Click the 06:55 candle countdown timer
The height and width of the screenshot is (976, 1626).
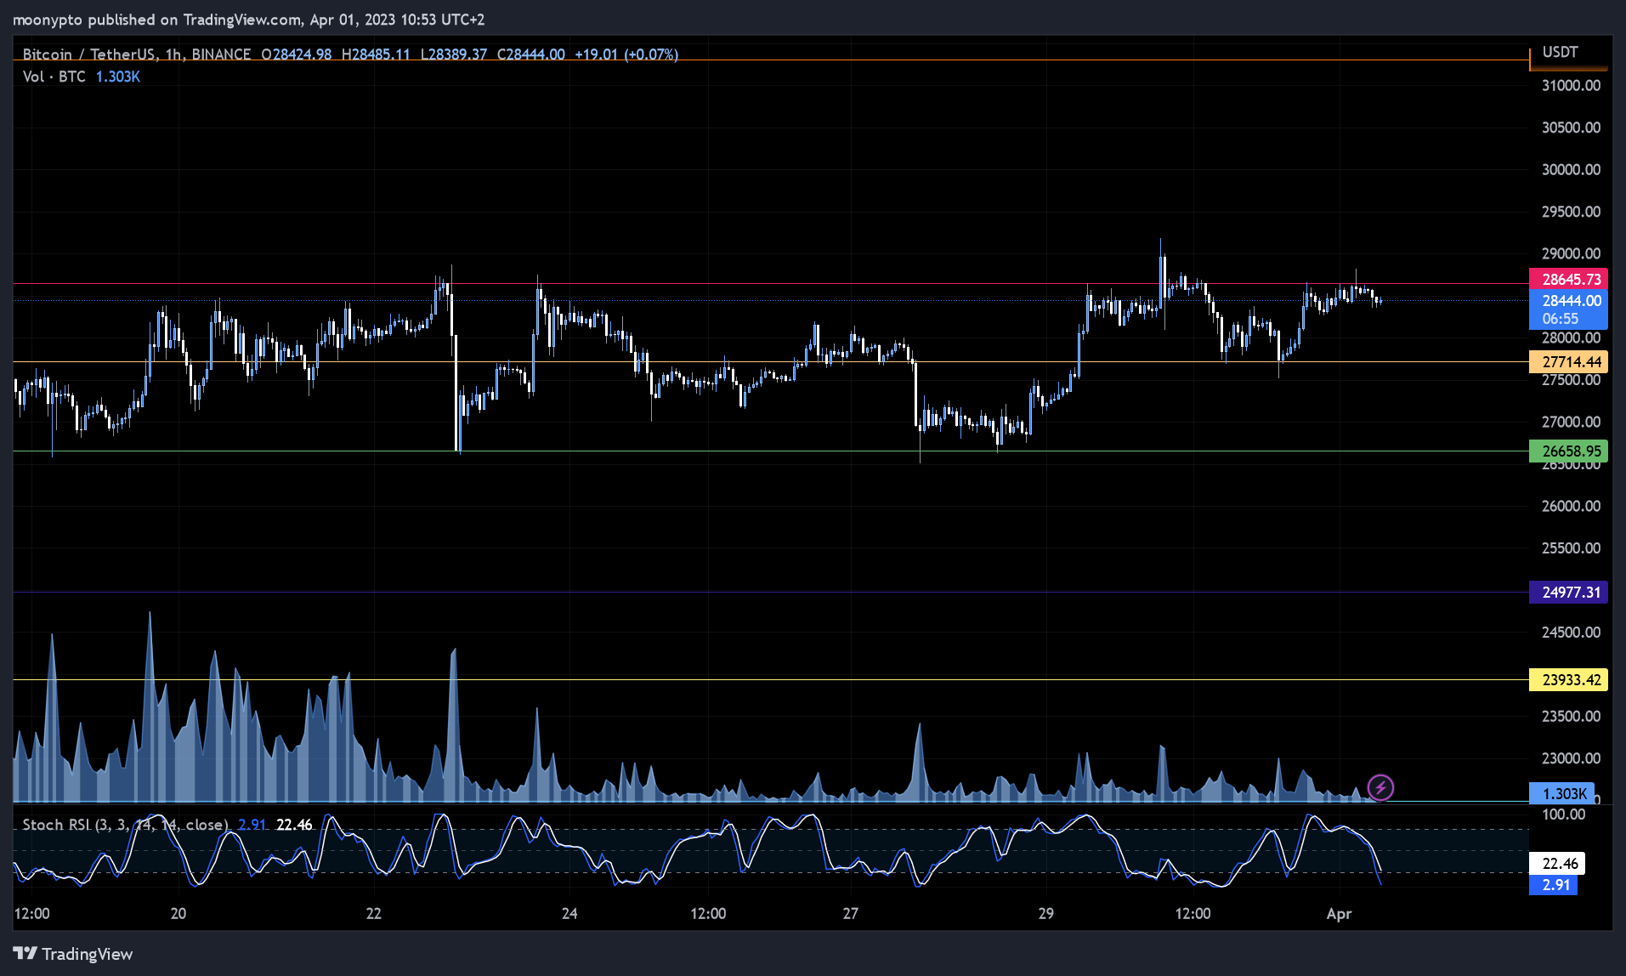coord(1561,319)
